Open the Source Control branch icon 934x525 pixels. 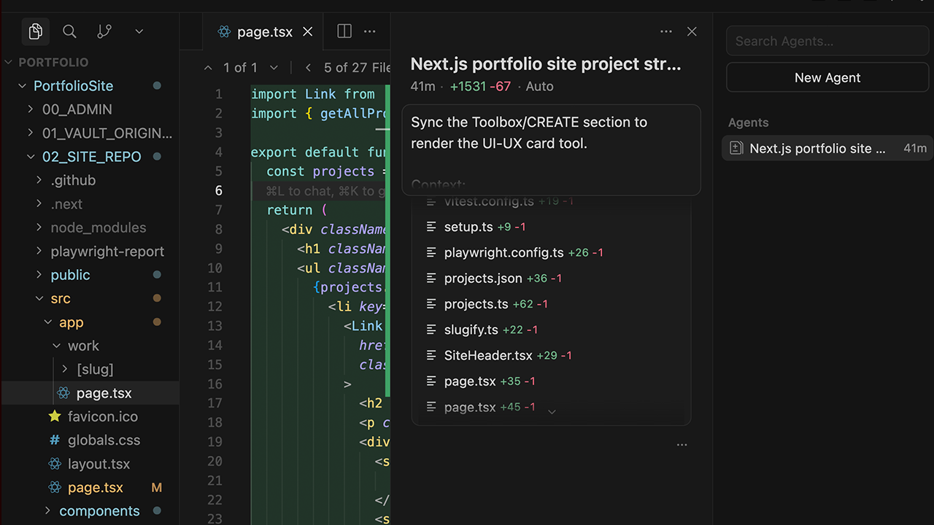[x=104, y=31]
